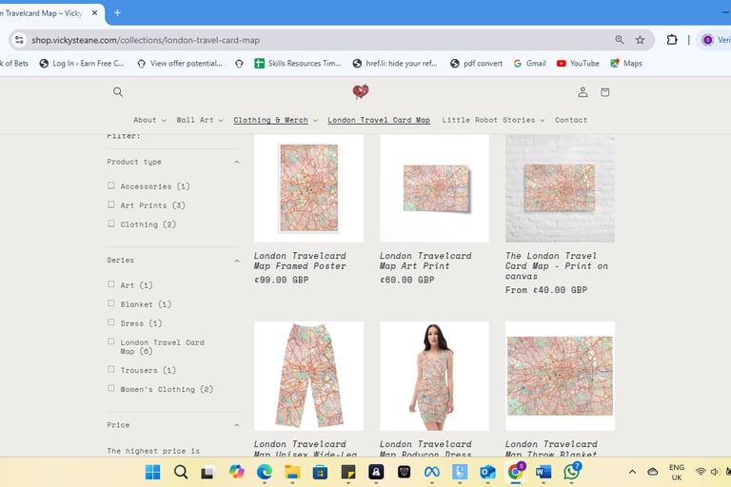Open the shopping cart icon
Screen dimensions: 731x487
(x=605, y=92)
